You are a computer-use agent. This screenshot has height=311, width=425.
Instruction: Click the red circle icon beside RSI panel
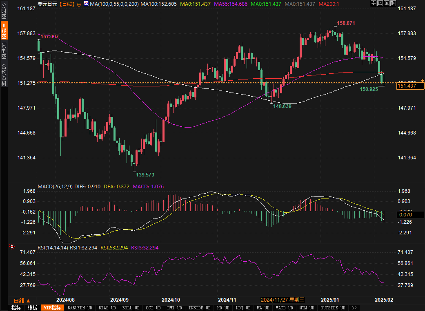pyautogui.click(x=12, y=247)
